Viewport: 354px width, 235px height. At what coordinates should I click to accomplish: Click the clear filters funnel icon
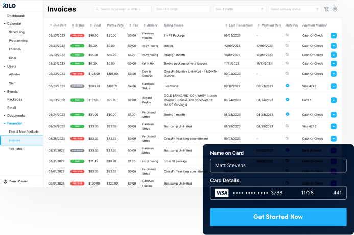pos(326,9)
